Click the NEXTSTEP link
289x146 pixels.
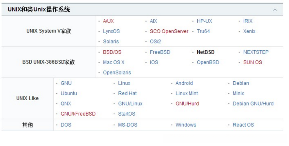pyautogui.click(x=256, y=52)
